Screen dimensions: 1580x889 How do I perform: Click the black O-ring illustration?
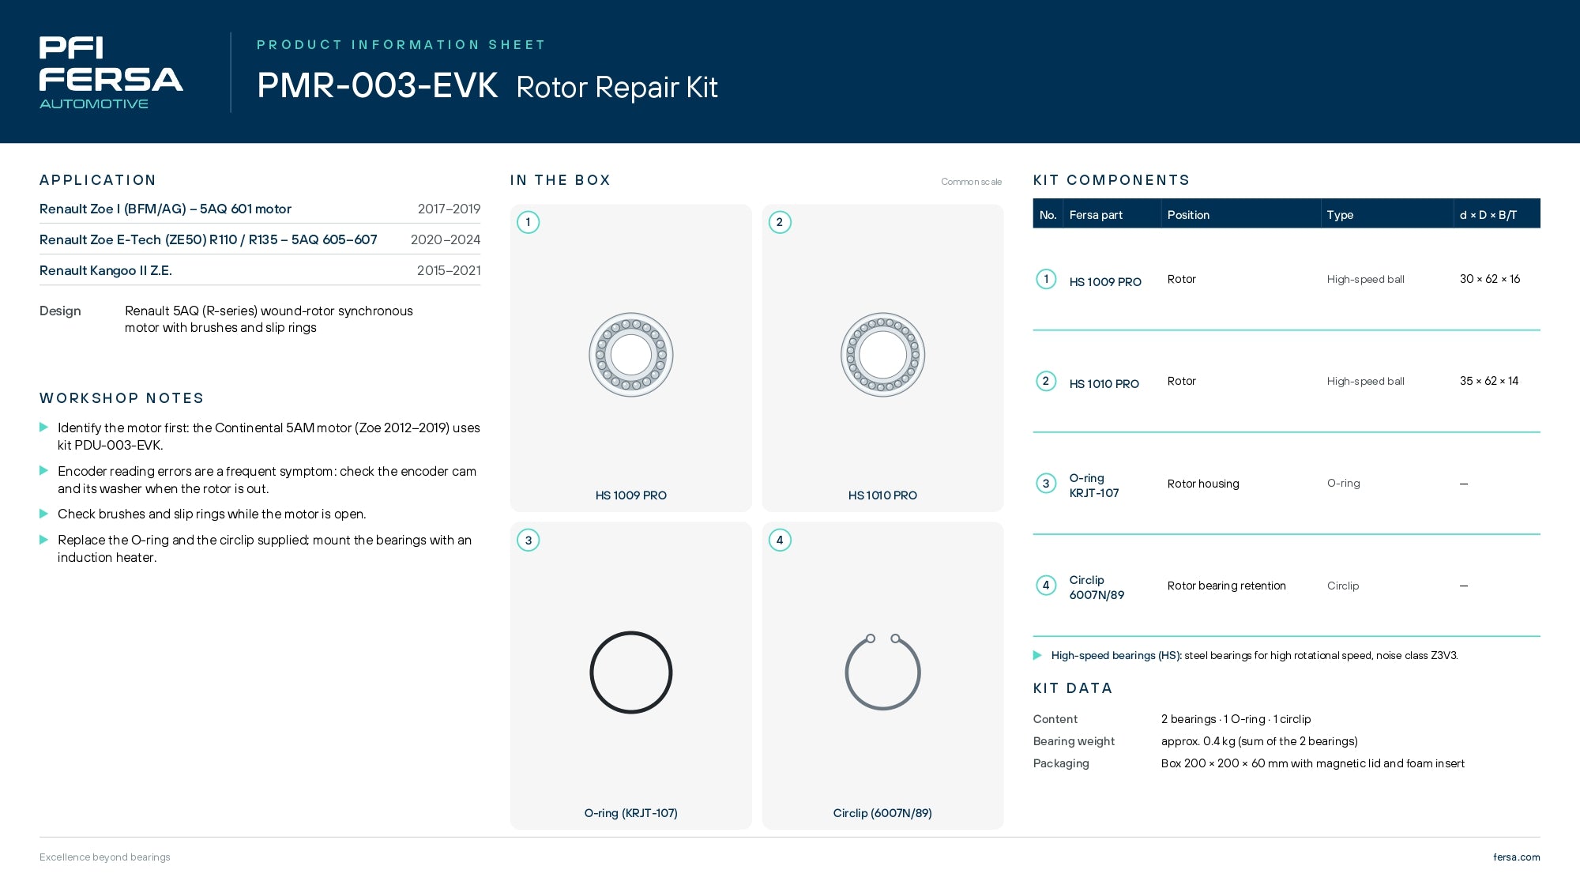click(631, 672)
